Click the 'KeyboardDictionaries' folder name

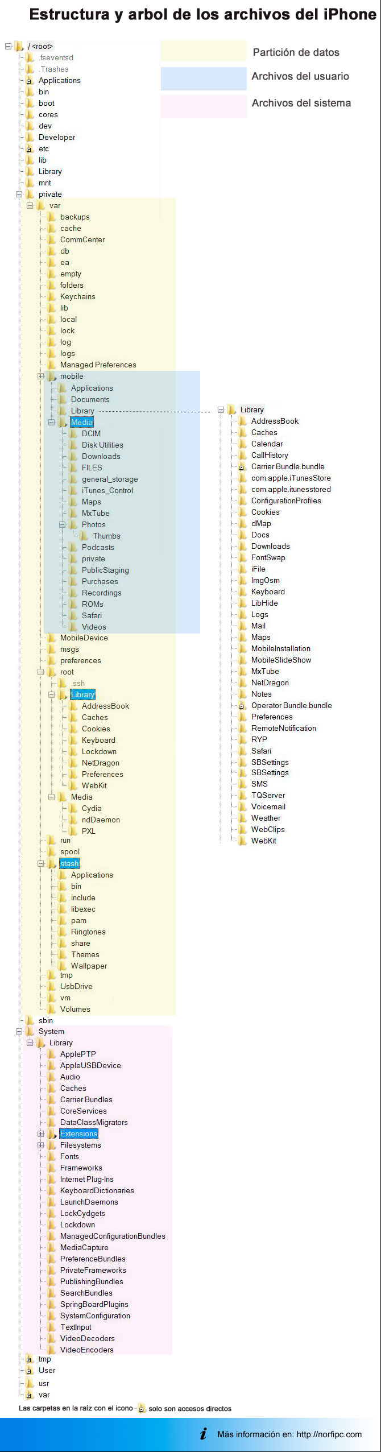[x=97, y=1190]
